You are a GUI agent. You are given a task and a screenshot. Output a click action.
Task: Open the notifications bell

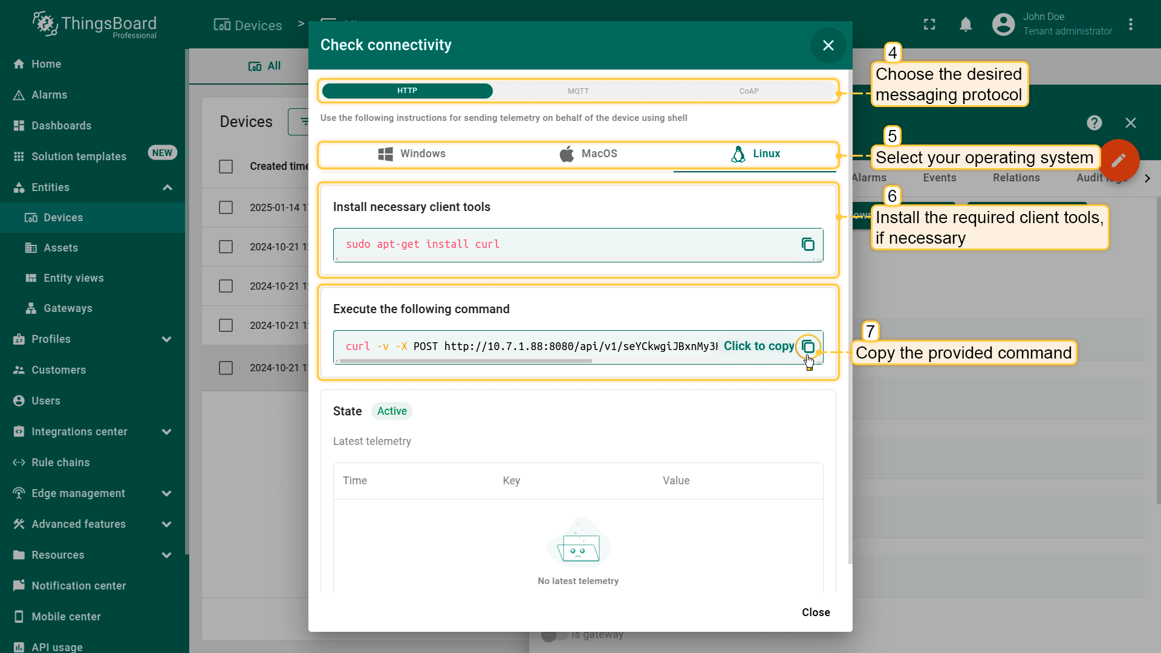[x=966, y=24]
